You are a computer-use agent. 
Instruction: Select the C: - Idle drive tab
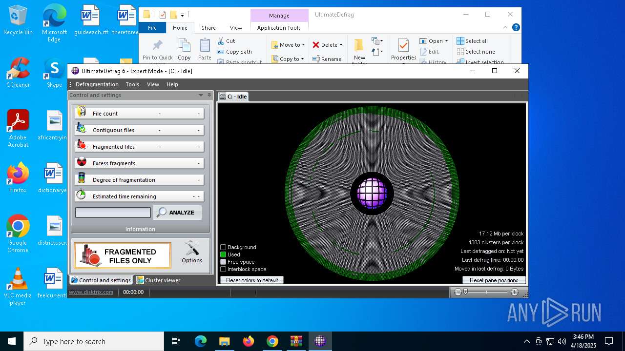(233, 97)
